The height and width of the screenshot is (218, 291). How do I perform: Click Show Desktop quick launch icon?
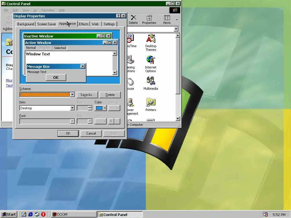click(24, 214)
